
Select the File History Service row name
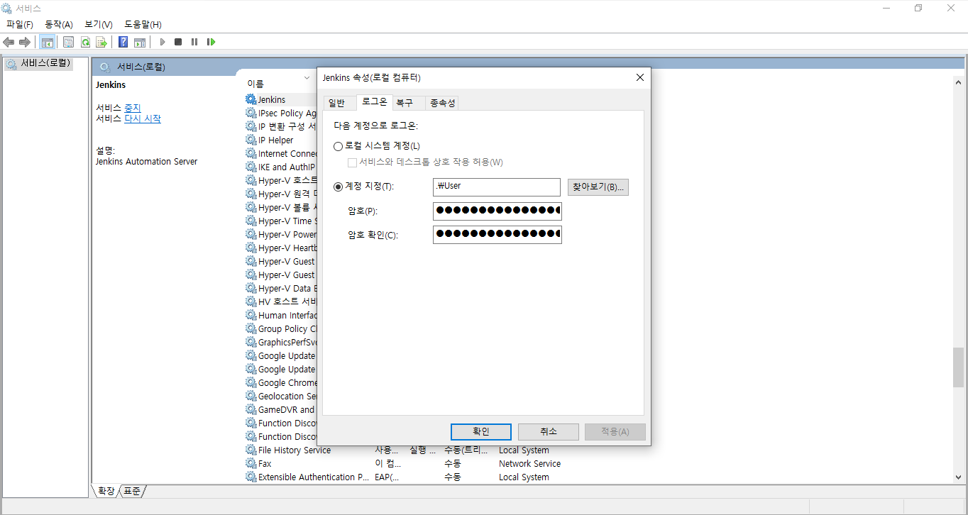click(x=295, y=450)
